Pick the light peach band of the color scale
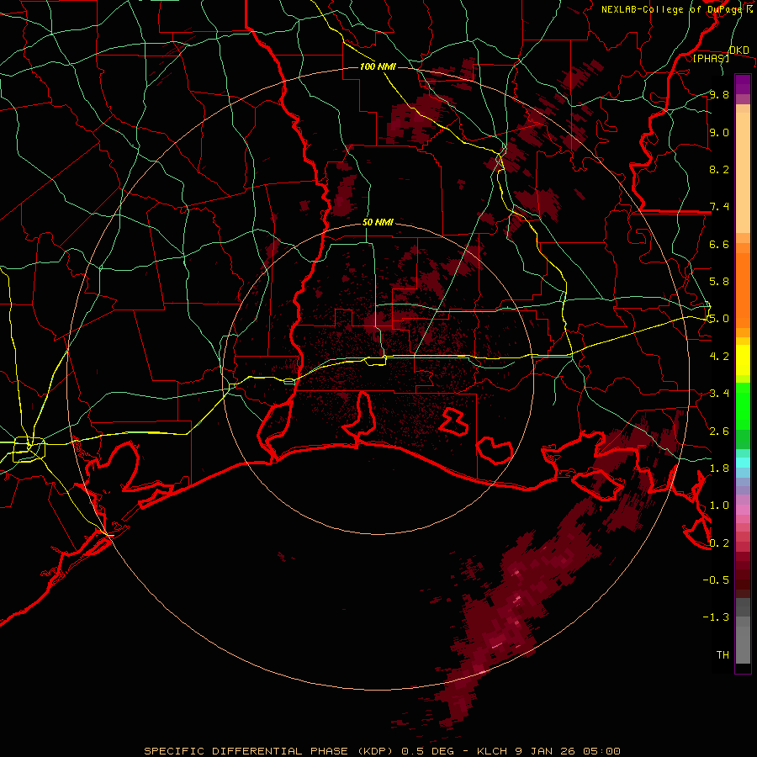The image size is (757, 757). tap(743, 172)
